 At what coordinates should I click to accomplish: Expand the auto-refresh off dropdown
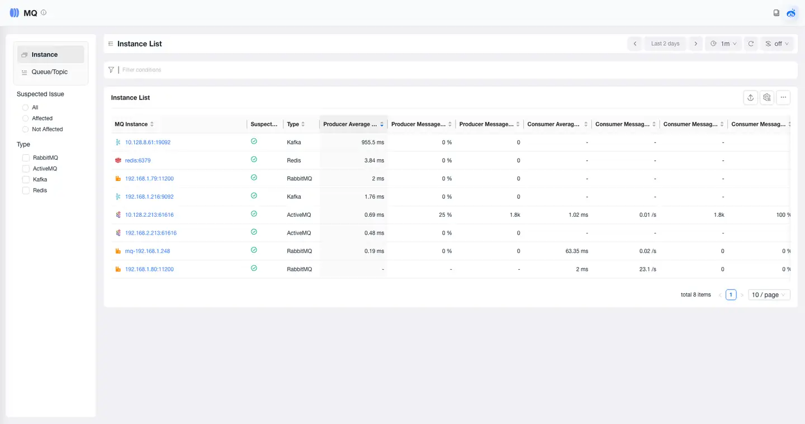(x=777, y=44)
